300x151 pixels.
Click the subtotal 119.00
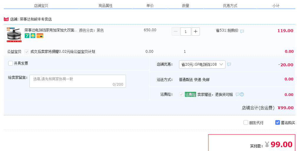(285, 31)
